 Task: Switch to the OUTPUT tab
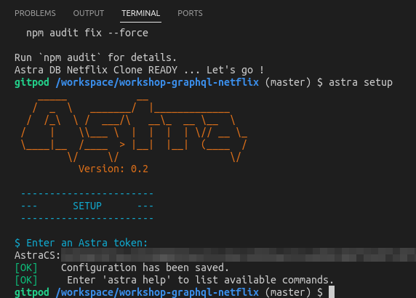click(x=89, y=13)
